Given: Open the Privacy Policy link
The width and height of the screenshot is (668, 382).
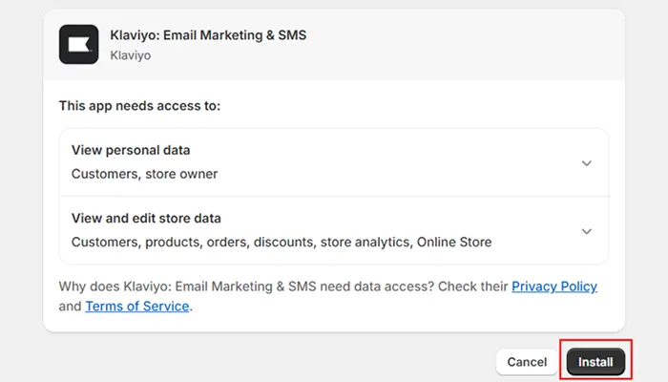Looking at the screenshot, I should point(554,286).
